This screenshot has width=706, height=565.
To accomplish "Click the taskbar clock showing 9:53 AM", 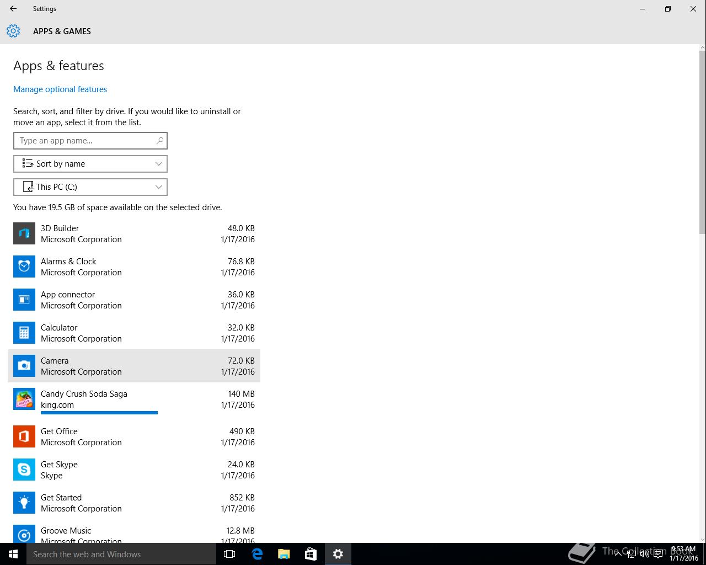I will (684, 554).
